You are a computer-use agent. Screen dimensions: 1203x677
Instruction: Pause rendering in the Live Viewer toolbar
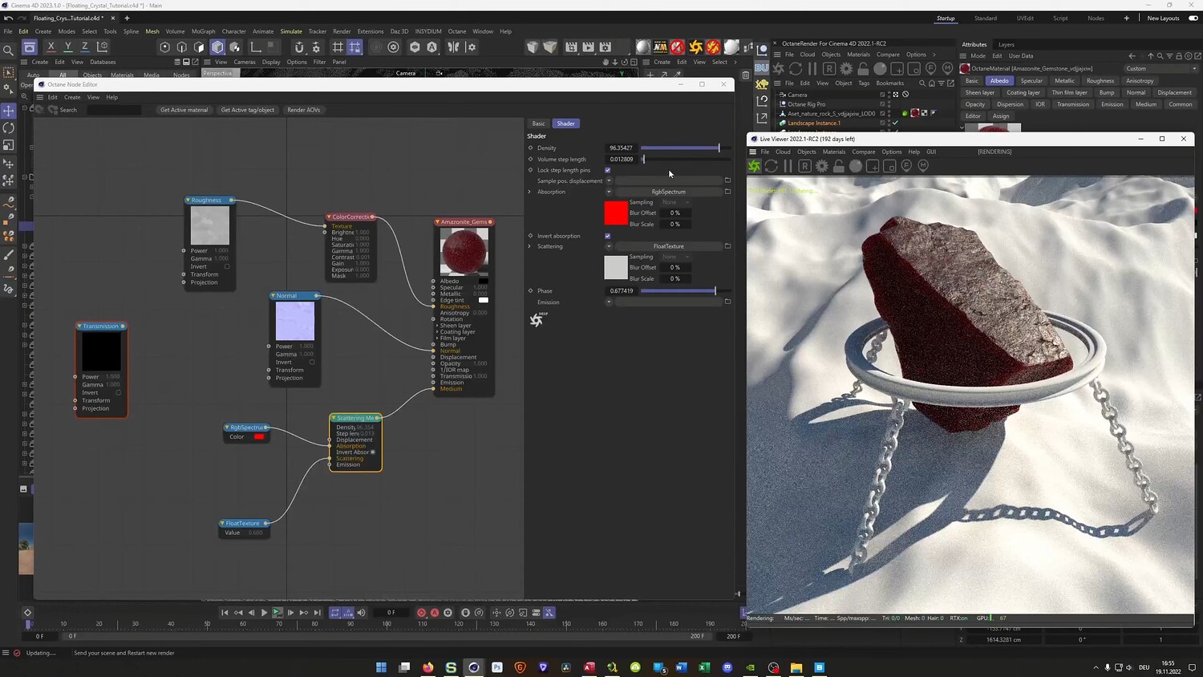click(788, 166)
